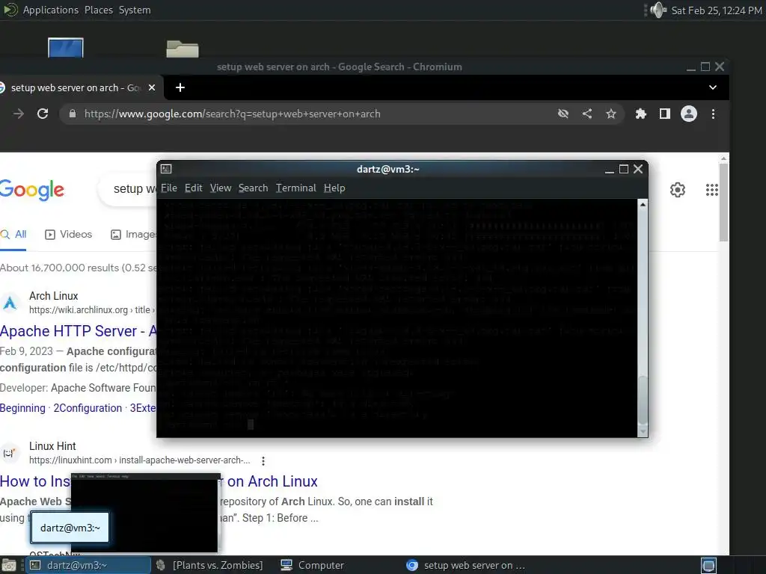
Task: Minimize the Chromium window
Action: (690, 67)
